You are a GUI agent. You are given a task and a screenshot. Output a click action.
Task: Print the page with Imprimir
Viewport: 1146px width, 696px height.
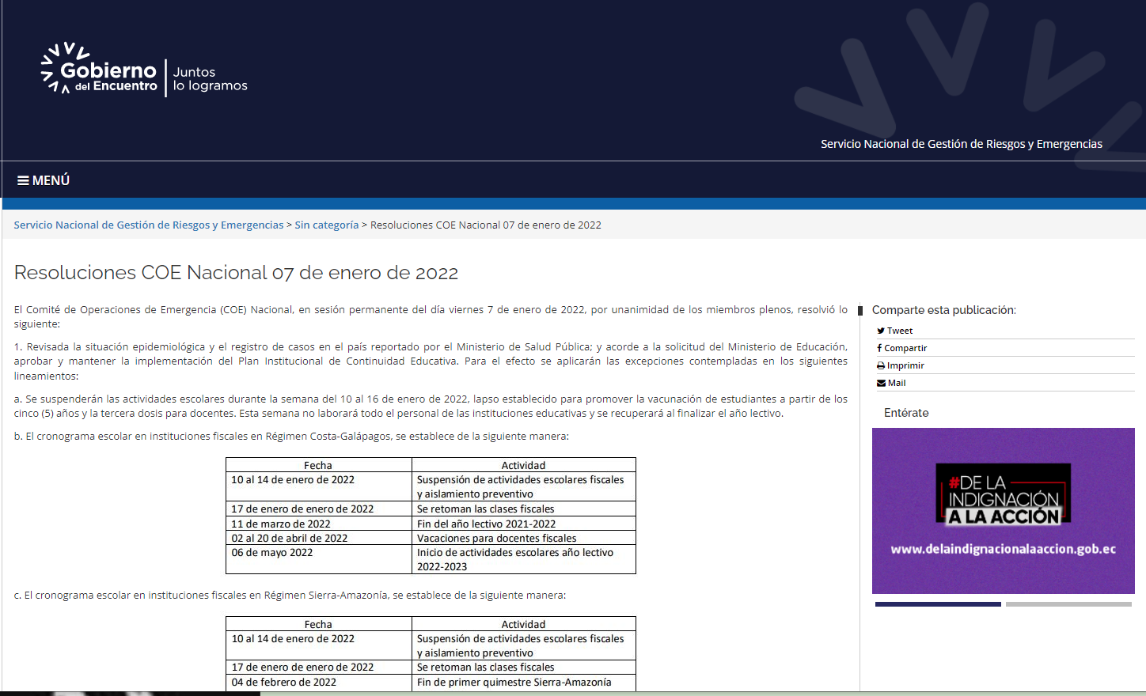(905, 365)
